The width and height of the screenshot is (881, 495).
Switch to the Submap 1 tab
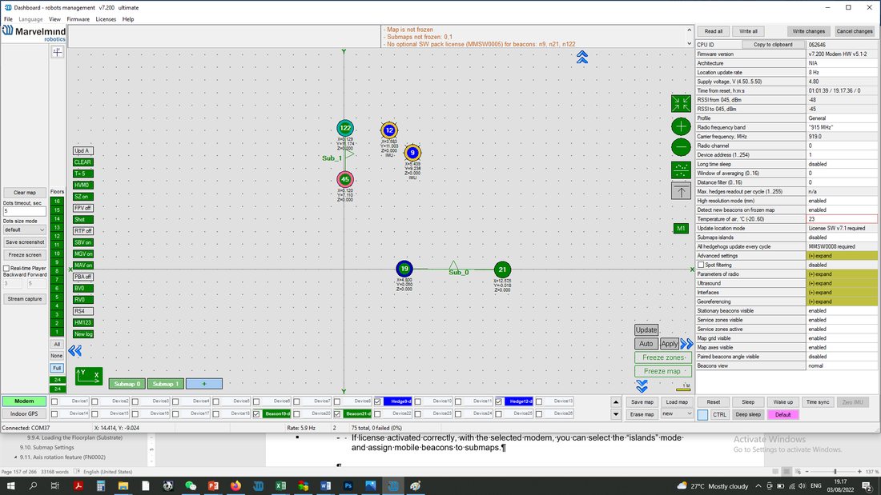165,384
